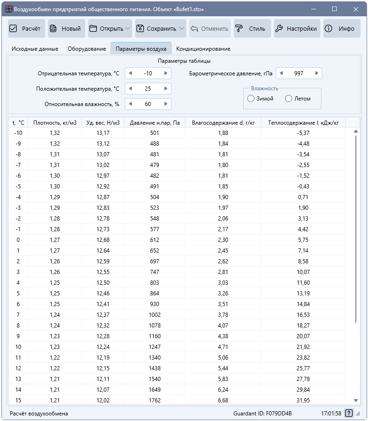Screen dimensions: 368x421
Task: Expand the Открыть dropdown arrow
Action: point(128,28)
